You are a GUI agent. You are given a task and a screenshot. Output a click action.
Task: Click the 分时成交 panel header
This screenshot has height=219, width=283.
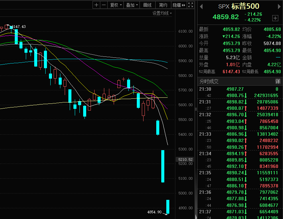[x=240, y=81]
